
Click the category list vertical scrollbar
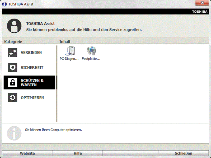coord(57,84)
